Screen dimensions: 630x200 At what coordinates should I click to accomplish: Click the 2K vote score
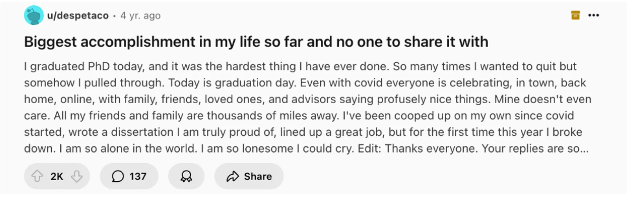pyautogui.click(x=56, y=176)
